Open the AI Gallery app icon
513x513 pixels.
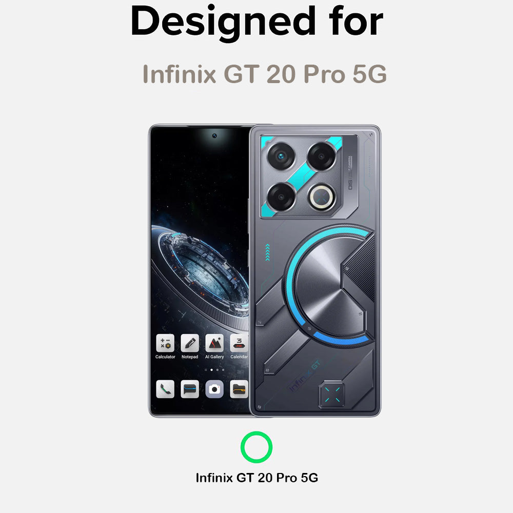click(x=214, y=343)
